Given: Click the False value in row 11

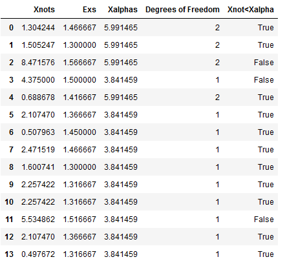Looking at the screenshot, I should tap(264, 220).
